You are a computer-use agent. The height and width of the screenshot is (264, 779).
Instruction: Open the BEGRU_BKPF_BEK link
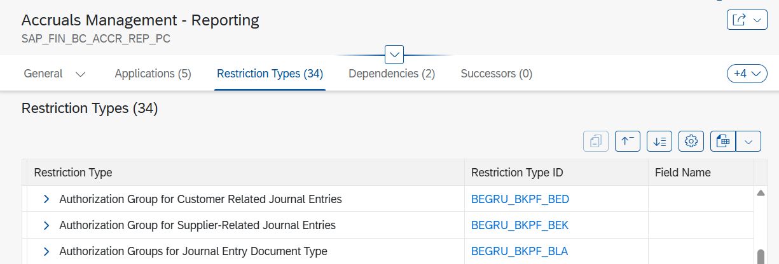(x=520, y=225)
